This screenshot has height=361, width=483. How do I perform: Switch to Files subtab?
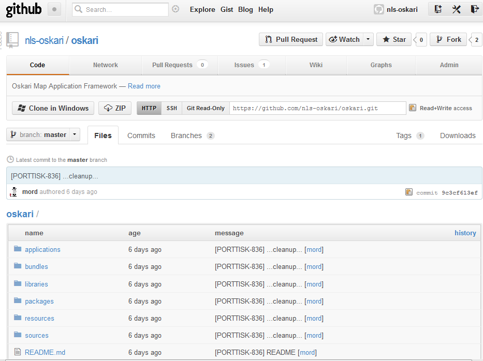103,136
